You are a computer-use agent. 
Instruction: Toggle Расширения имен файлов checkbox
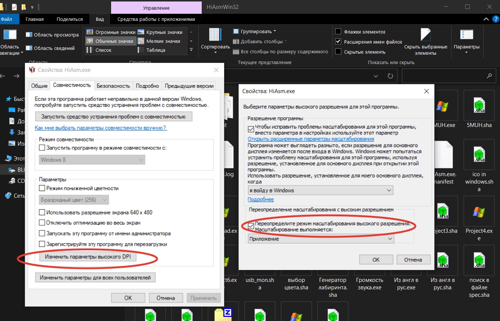[338, 42]
